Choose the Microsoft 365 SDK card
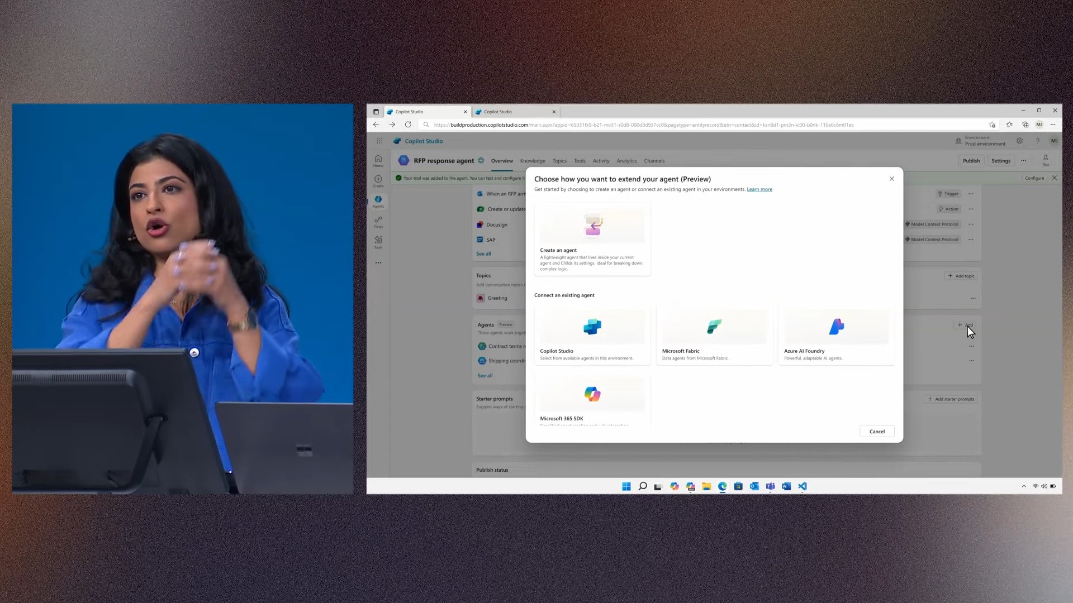 click(x=592, y=399)
